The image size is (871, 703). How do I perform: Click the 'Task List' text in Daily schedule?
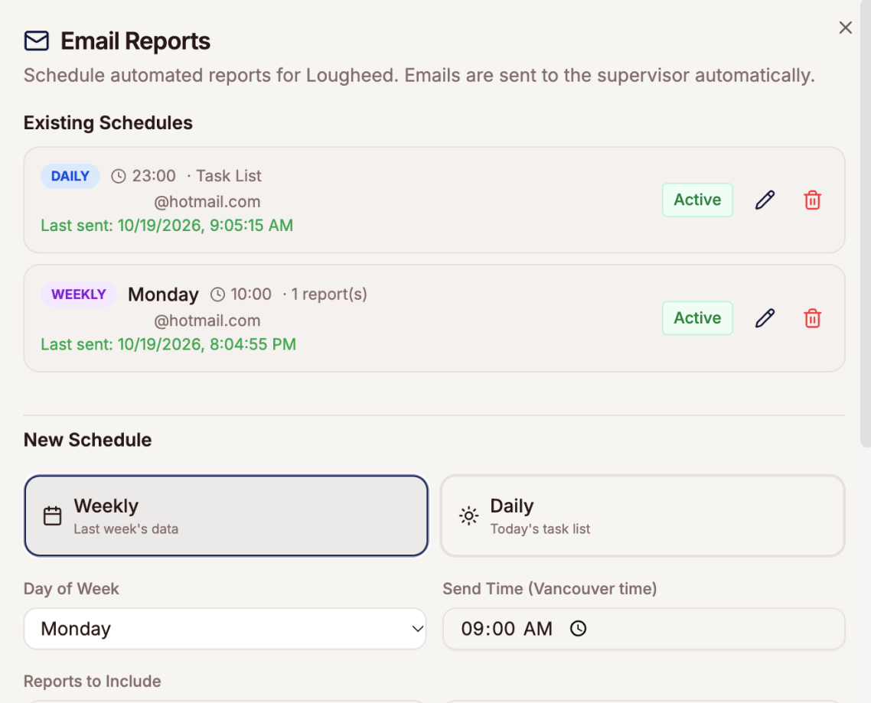pos(228,176)
